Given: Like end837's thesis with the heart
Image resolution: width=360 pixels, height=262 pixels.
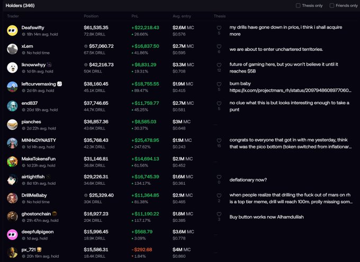Looking at the screenshot, I should click(219, 103).
